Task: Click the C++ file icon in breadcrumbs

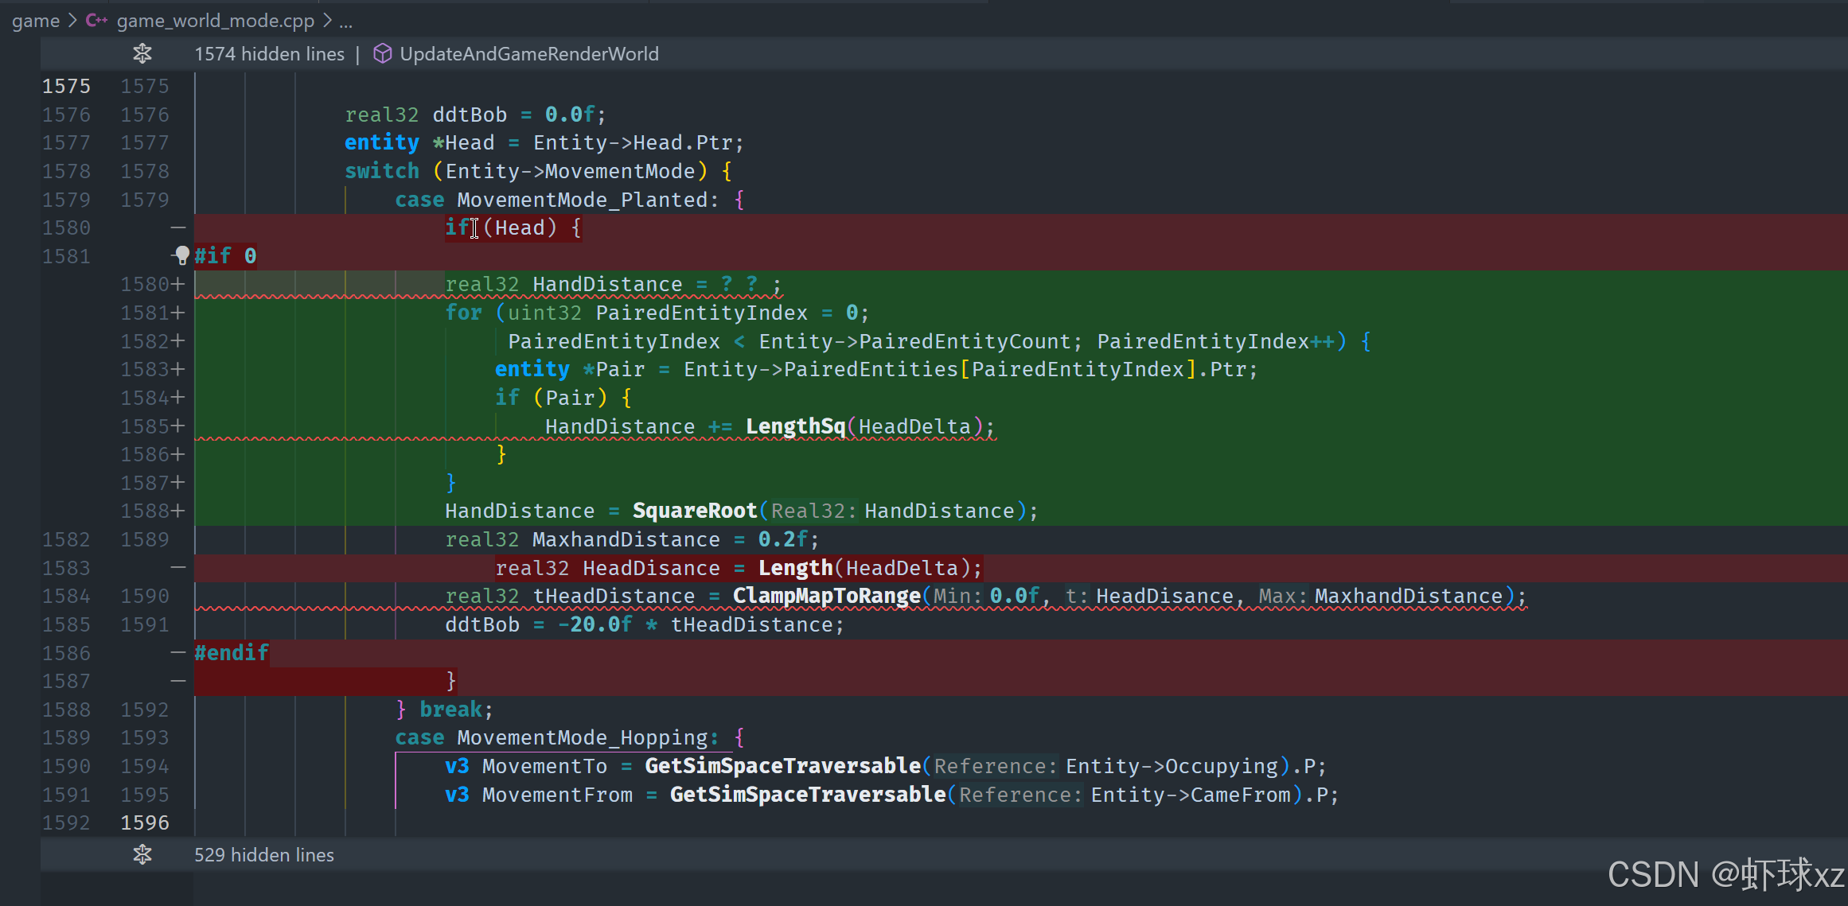Action: point(96,21)
